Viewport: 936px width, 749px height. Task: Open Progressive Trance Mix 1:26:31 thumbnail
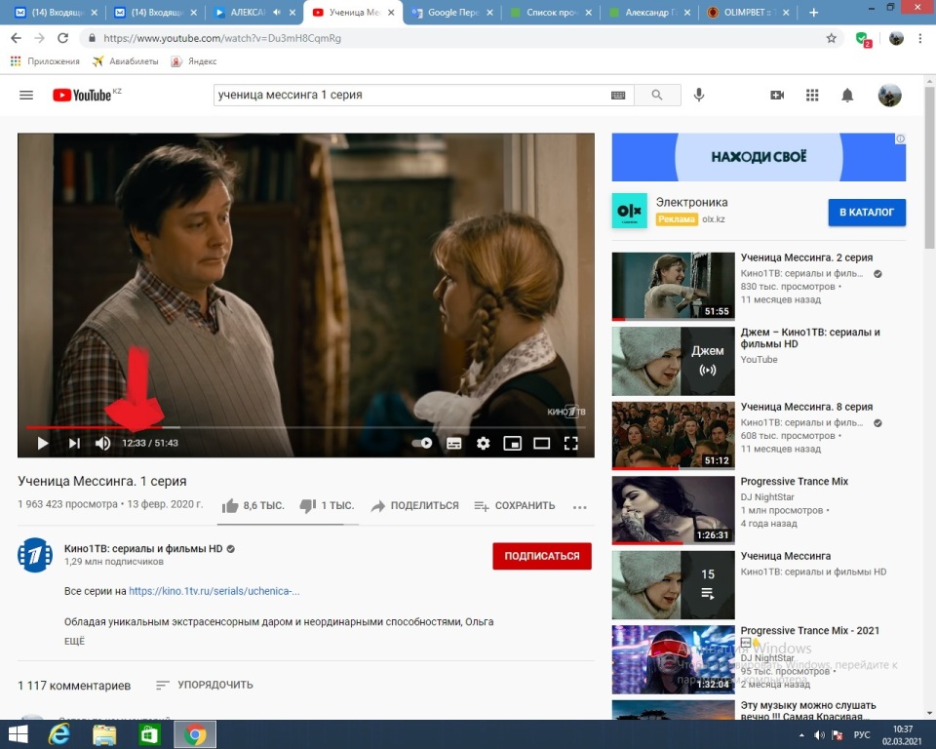pos(674,510)
